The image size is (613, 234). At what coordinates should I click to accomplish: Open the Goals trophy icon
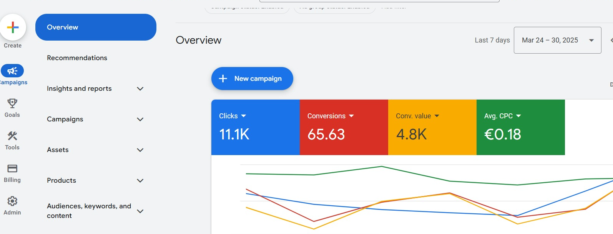12,103
